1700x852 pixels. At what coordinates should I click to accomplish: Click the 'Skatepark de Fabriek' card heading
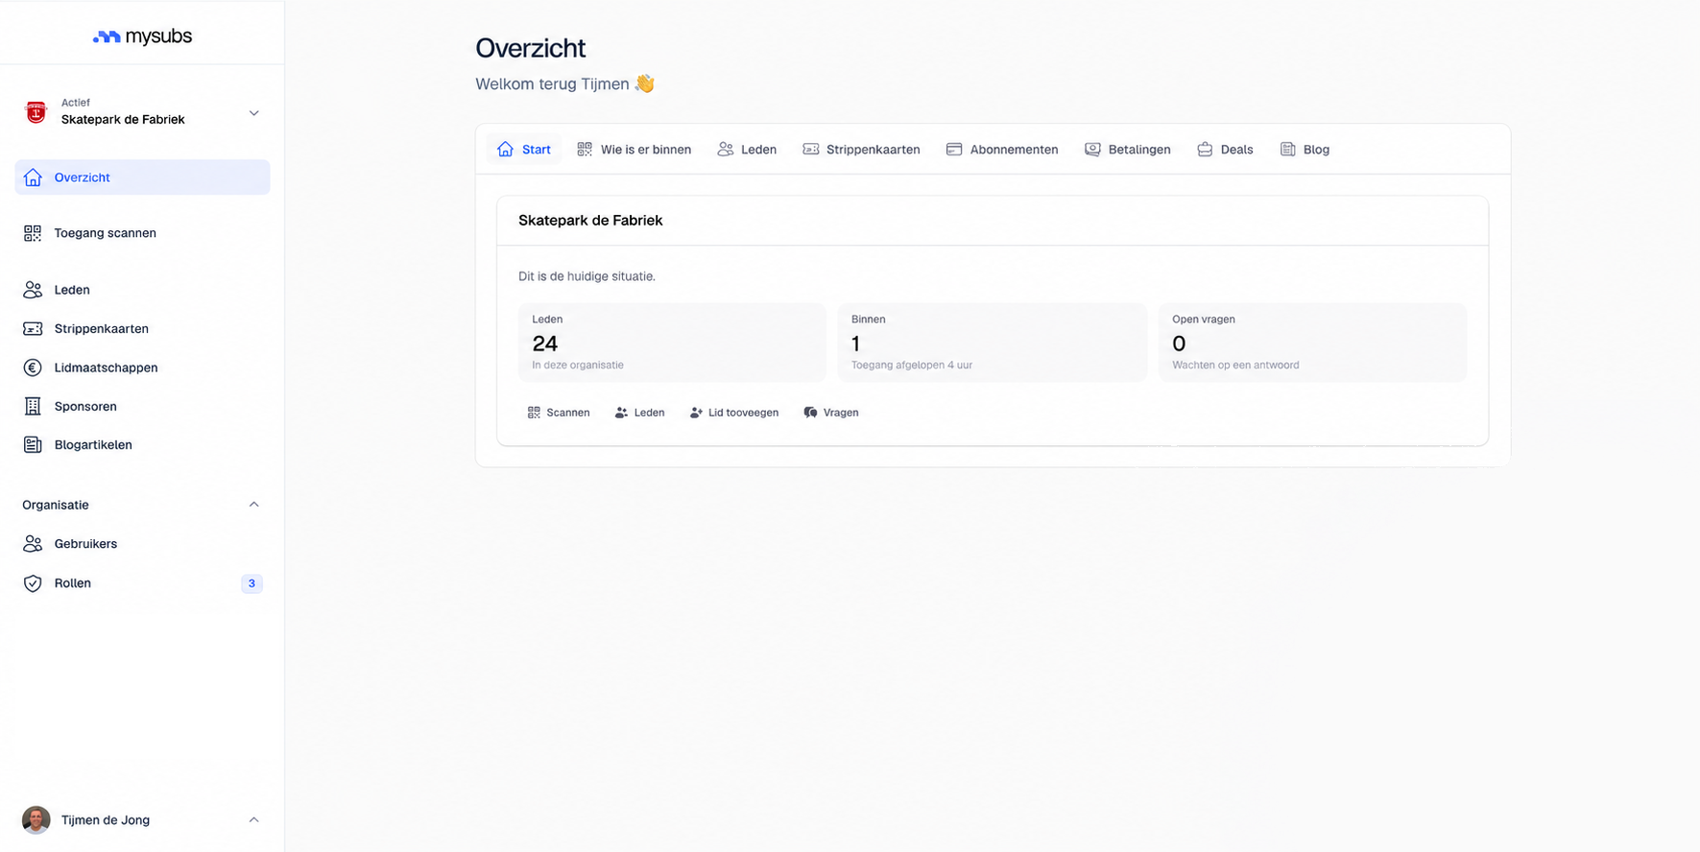[590, 221]
